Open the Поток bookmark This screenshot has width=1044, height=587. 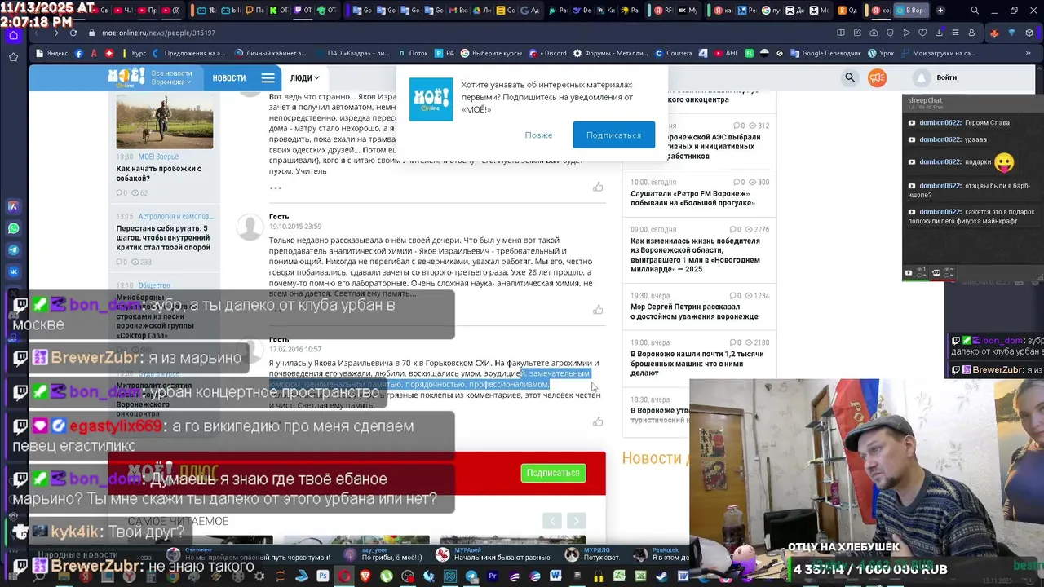click(413, 53)
